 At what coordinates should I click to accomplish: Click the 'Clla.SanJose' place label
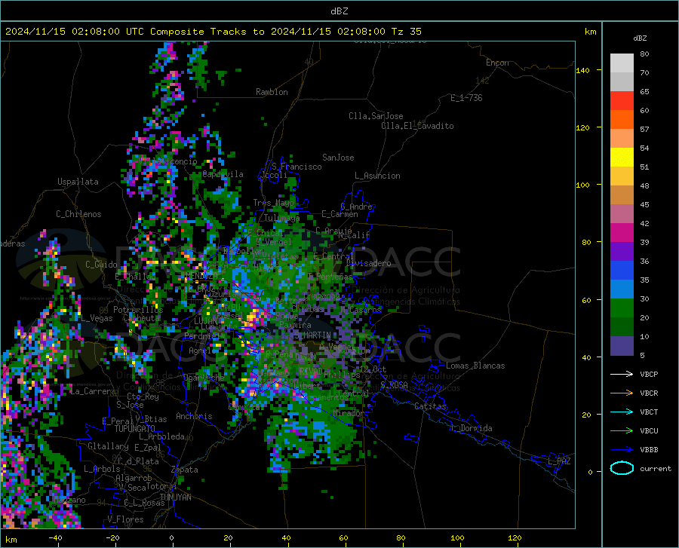[376, 116]
